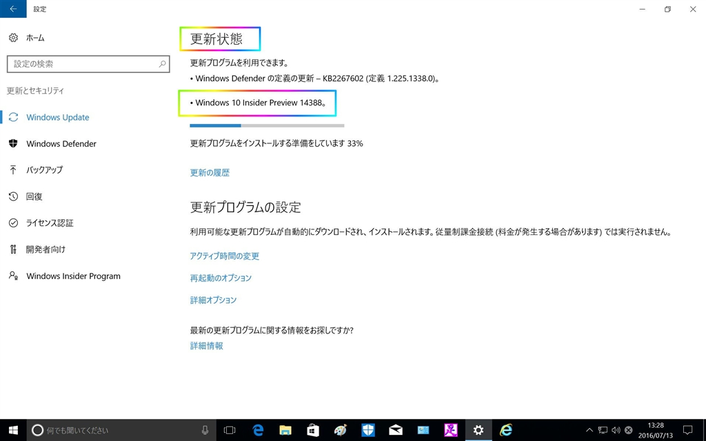Click the Settings gear on taskbar
This screenshot has height=441, width=706.
(x=478, y=430)
